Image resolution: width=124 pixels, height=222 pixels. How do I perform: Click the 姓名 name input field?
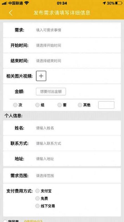click(62, 128)
